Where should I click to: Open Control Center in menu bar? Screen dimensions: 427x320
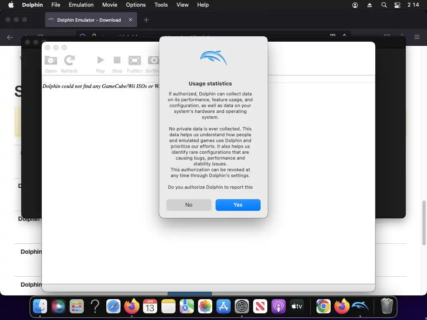(397, 5)
